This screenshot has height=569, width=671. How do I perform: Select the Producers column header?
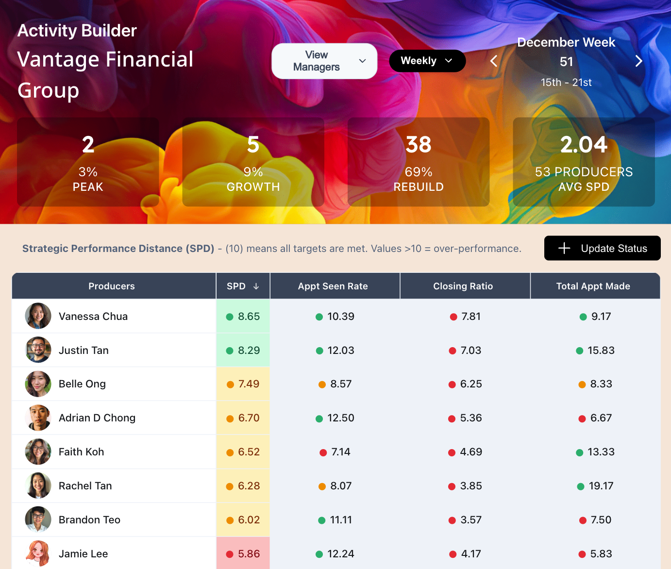[x=112, y=286]
